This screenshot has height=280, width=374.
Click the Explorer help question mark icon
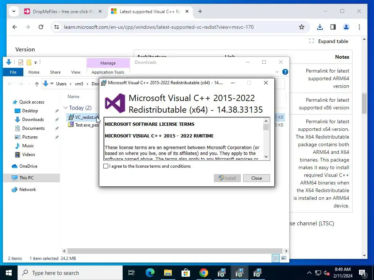coord(285,72)
